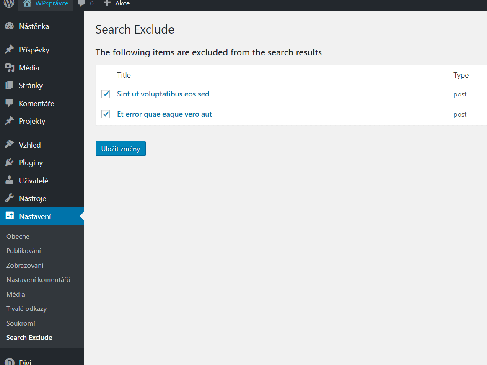Open Média under the Nastavení submenu
The width and height of the screenshot is (487, 365).
(x=16, y=294)
